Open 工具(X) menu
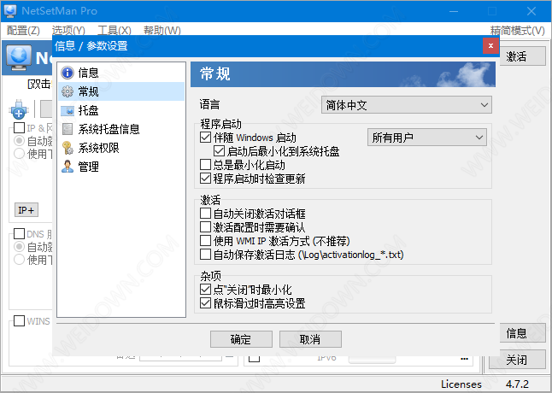The height and width of the screenshot is (393, 552). tap(115, 31)
